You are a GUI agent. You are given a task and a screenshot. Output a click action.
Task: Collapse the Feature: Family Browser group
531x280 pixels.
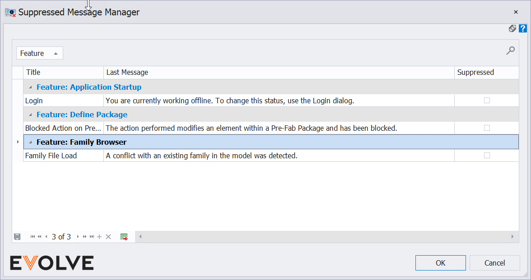point(31,142)
